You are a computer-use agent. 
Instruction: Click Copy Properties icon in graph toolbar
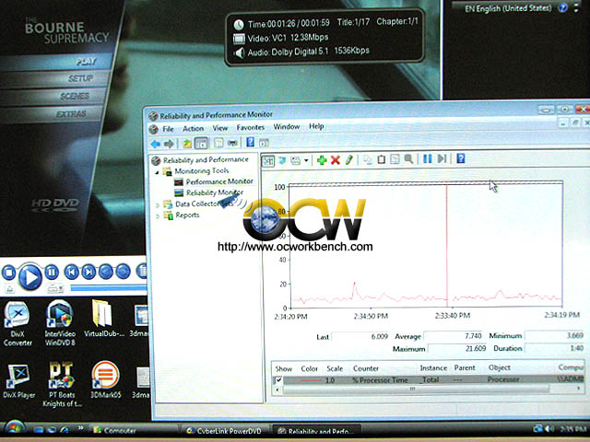coord(368,160)
